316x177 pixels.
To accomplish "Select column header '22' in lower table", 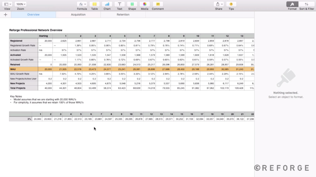I will pos(249,114).
